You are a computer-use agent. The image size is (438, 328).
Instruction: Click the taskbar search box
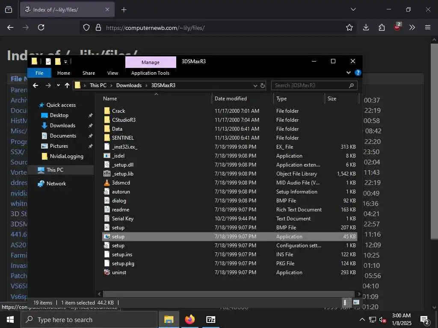click(x=89, y=319)
